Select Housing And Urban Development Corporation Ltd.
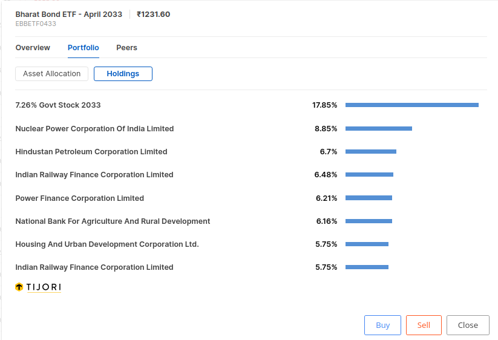The height and width of the screenshot is (340, 498). [107, 244]
